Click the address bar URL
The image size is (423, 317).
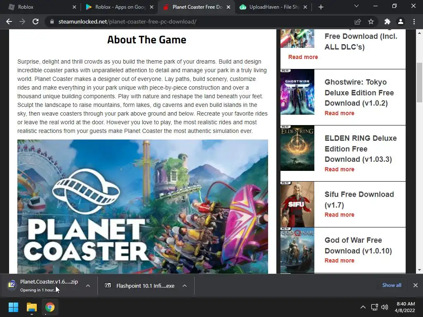tap(127, 21)
